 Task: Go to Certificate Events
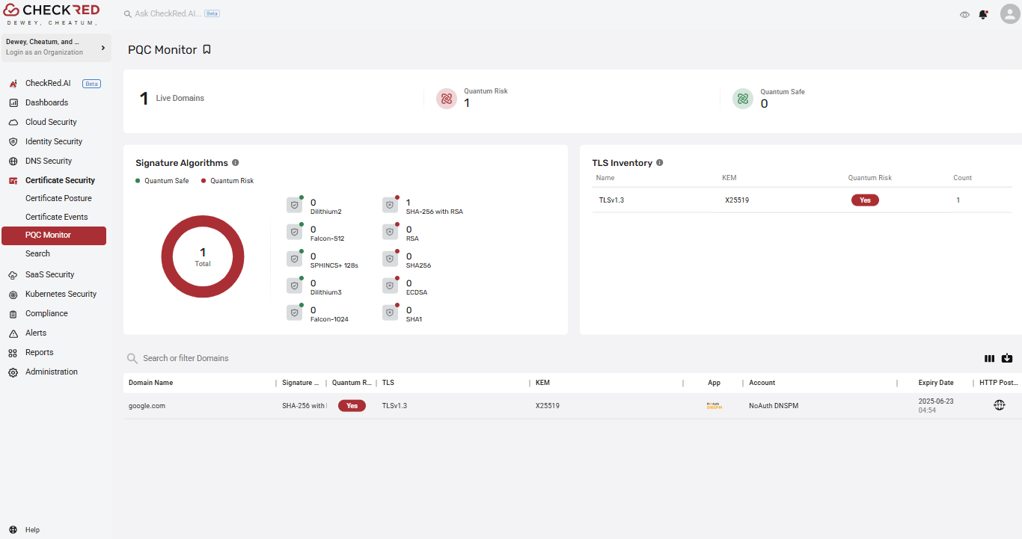click(56, 217)
